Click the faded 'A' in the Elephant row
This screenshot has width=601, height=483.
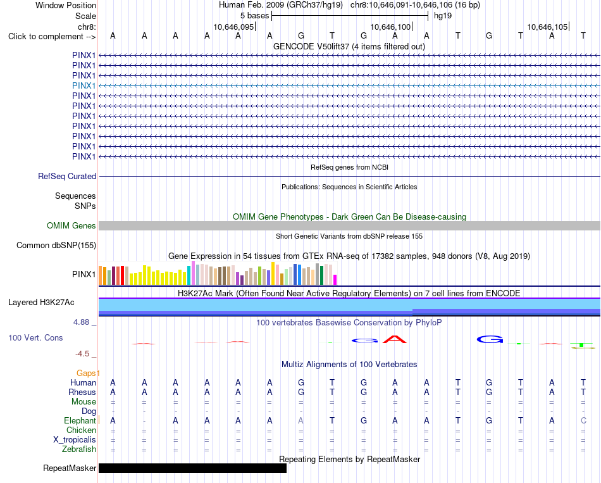coord(301,421)
